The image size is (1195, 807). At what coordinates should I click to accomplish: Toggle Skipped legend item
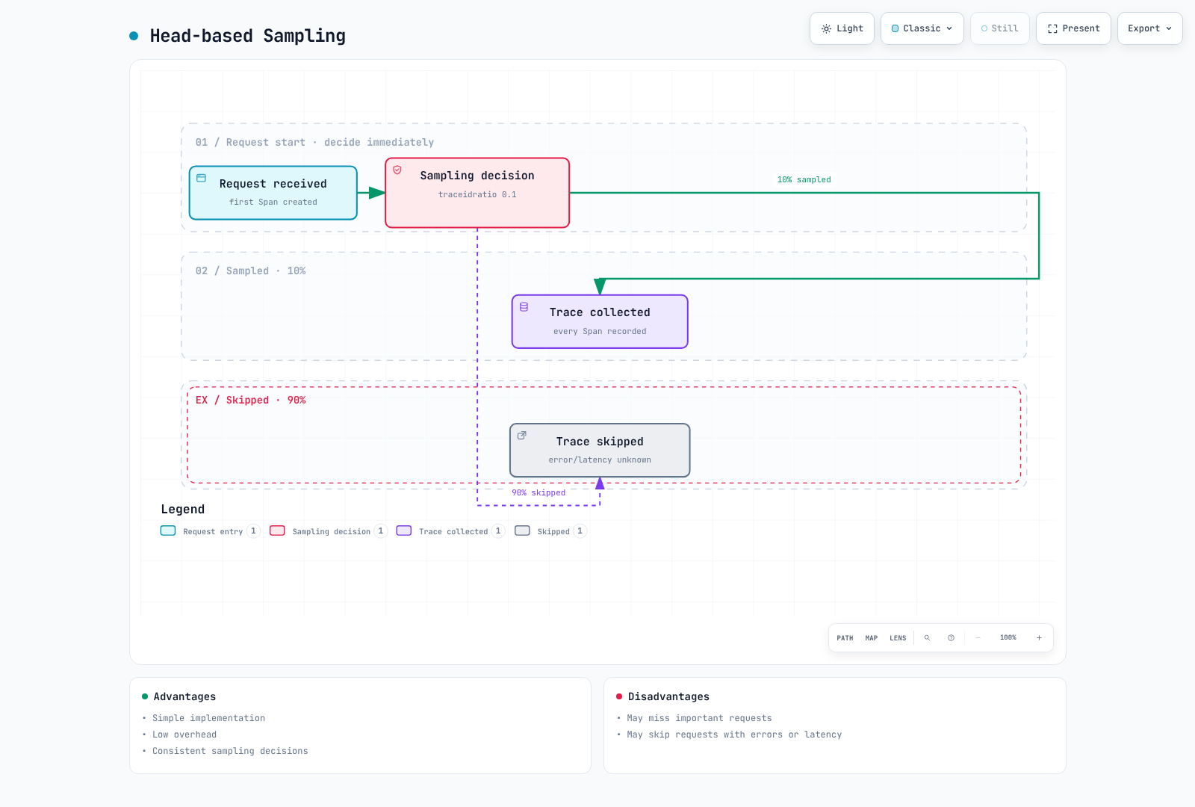click(551, 531)
